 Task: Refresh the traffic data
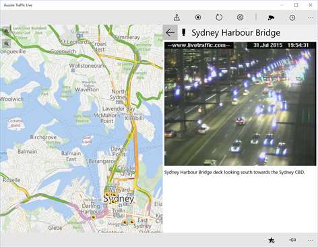(x=219, y=17)
